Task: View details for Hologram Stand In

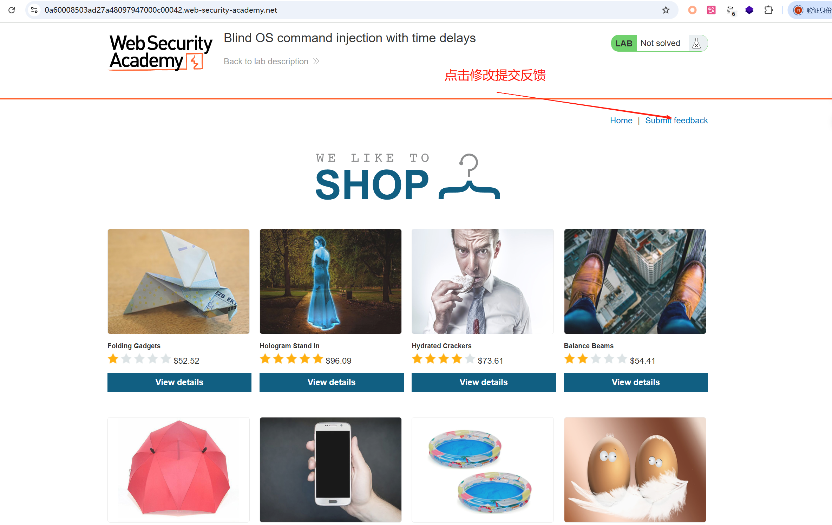Action: pos(332,382)
